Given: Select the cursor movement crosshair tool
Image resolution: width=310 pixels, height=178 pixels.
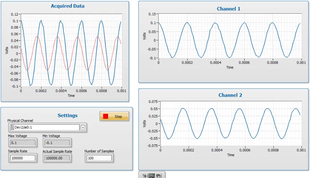Looking at the screenshot, I should (145, 175).
